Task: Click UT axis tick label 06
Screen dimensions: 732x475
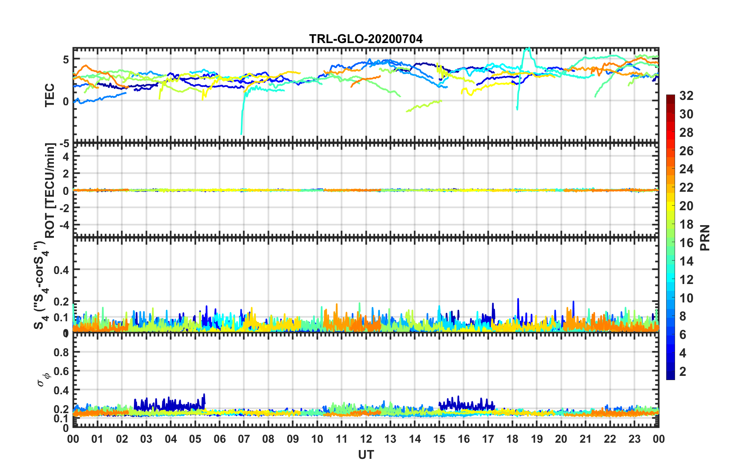Action: tap(220, 439)
